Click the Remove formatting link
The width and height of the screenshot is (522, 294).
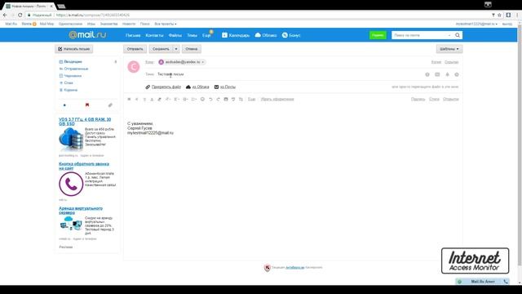[x=277, y=99]
